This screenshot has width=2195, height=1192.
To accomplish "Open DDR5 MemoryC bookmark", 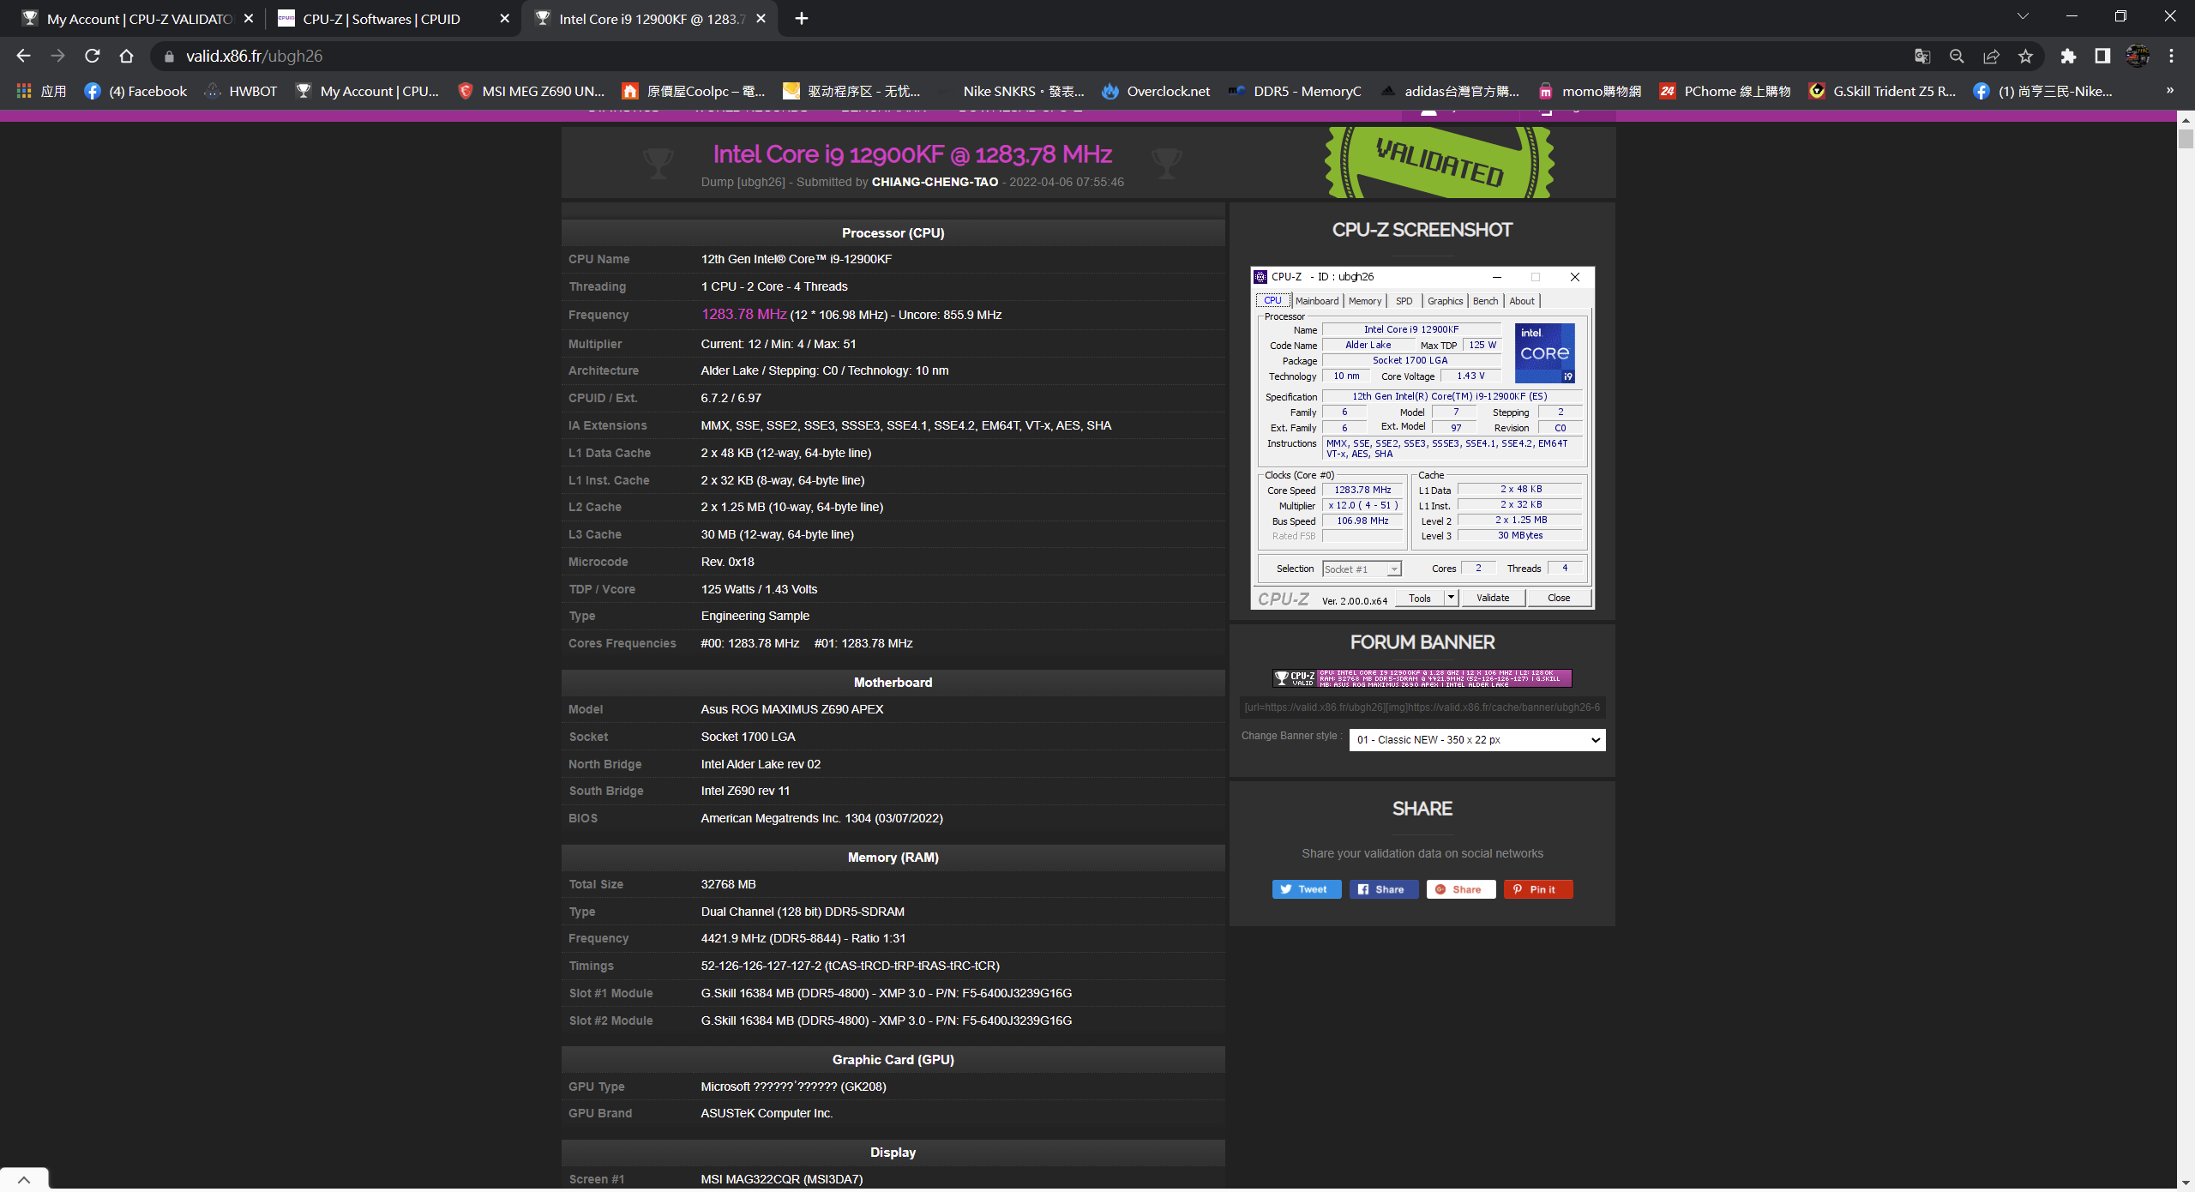I will pos(1295,91).
